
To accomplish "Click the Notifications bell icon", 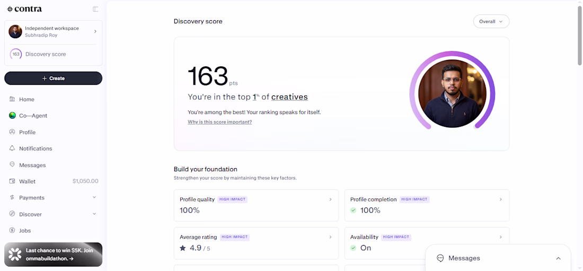I will (12, 148).
